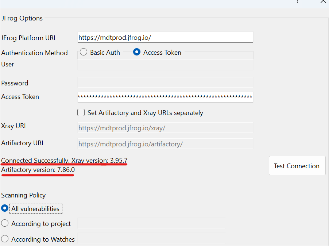Screen dimensions: 329x246
Task: Click the Artifactory URL field
Action: 165,144
